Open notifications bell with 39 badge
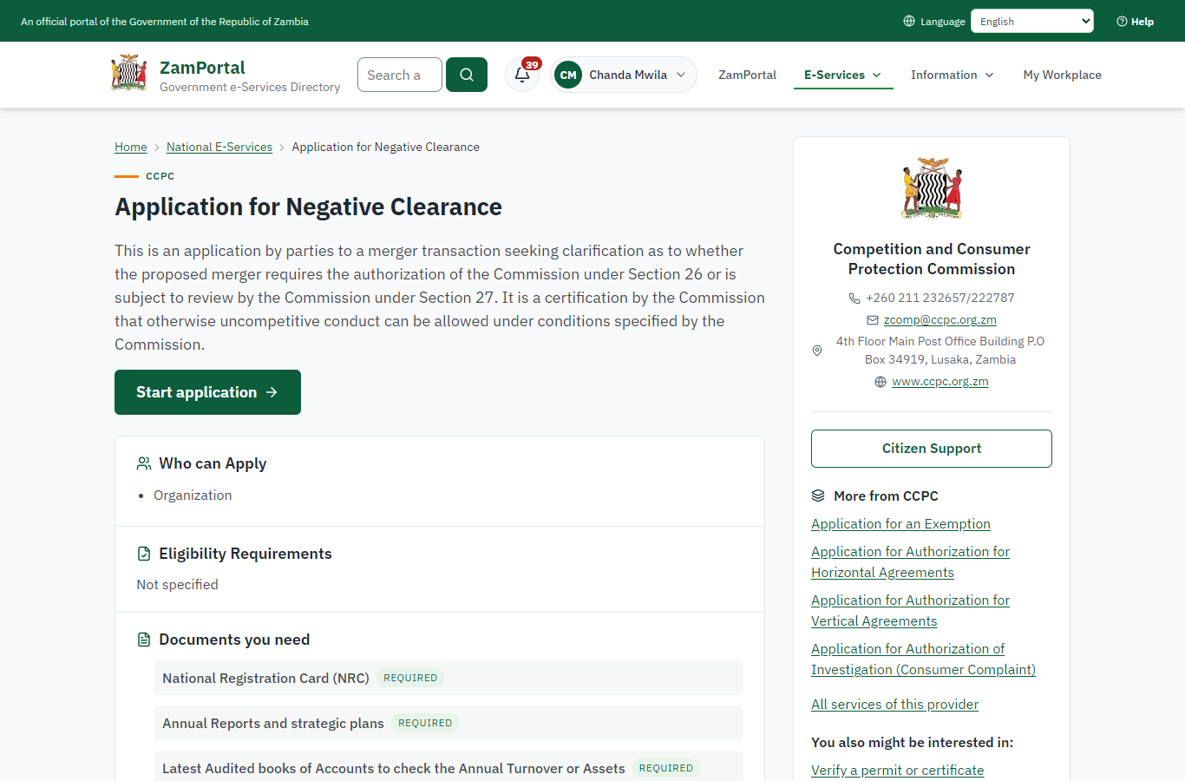 click(522, 75)
